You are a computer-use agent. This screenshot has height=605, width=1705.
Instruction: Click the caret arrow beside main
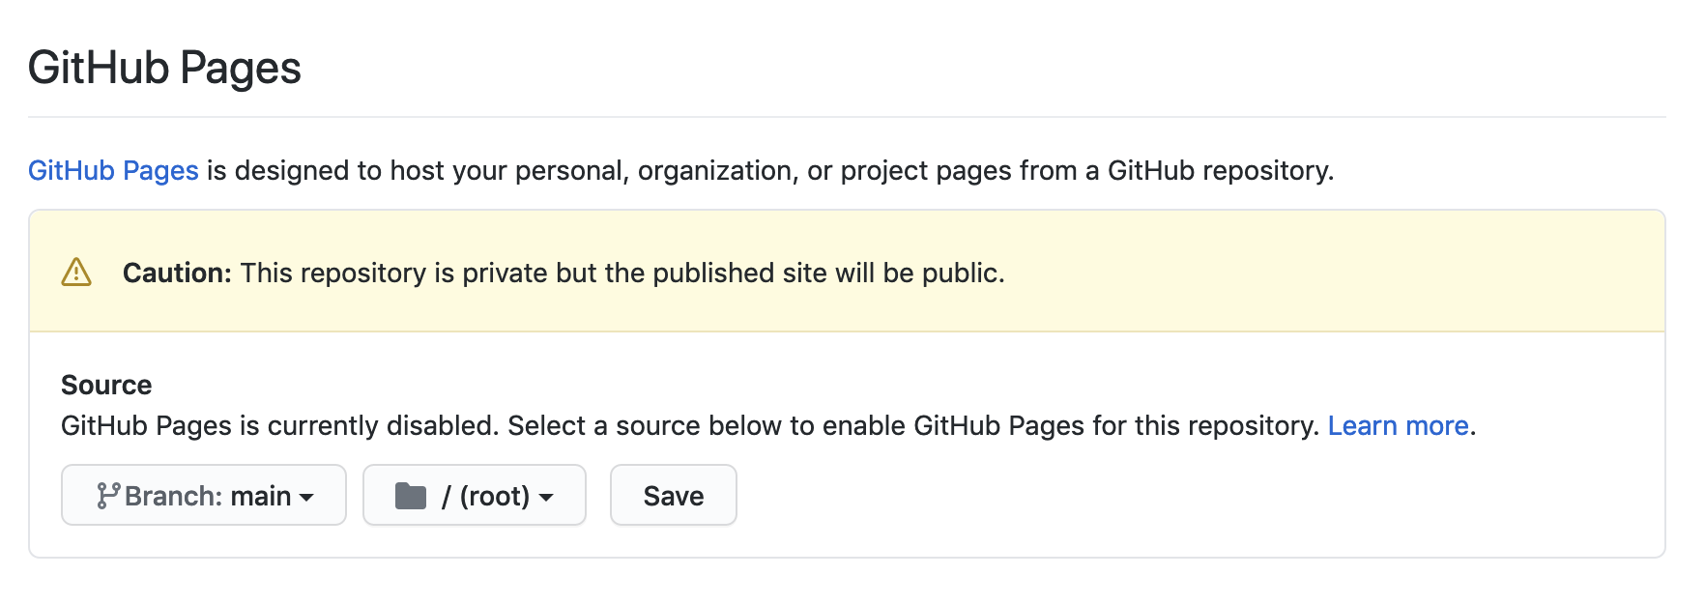tap(307, 498)
